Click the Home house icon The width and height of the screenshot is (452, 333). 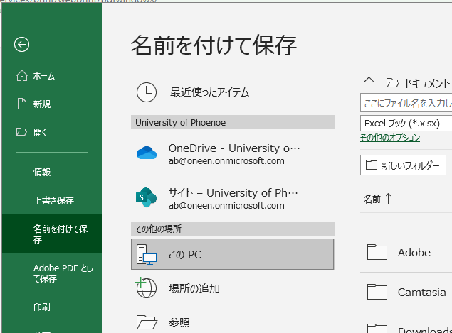tap(22, 76)
